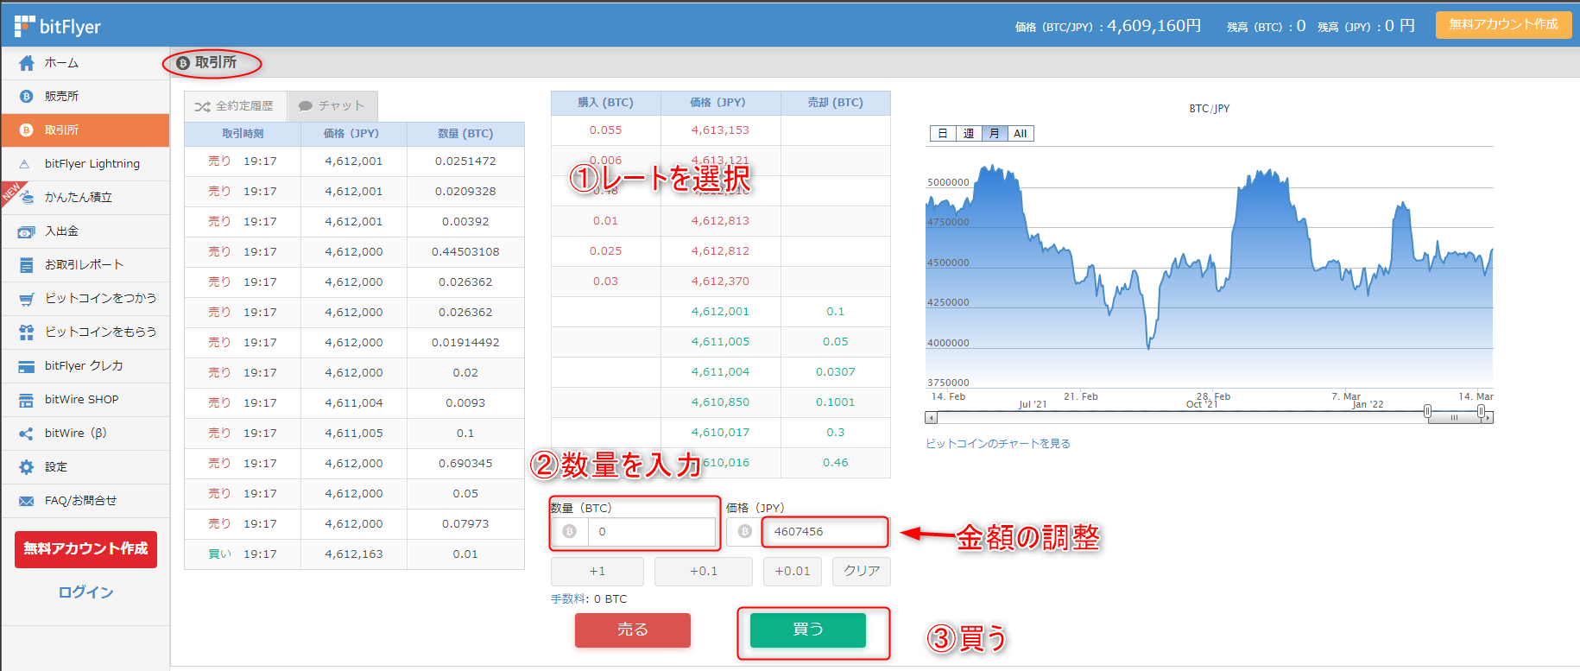This screenshot has width=1580, height=671.
Task: Select the ask price 4,612,813
Action: pyautogui.click(x=720, y=221)
